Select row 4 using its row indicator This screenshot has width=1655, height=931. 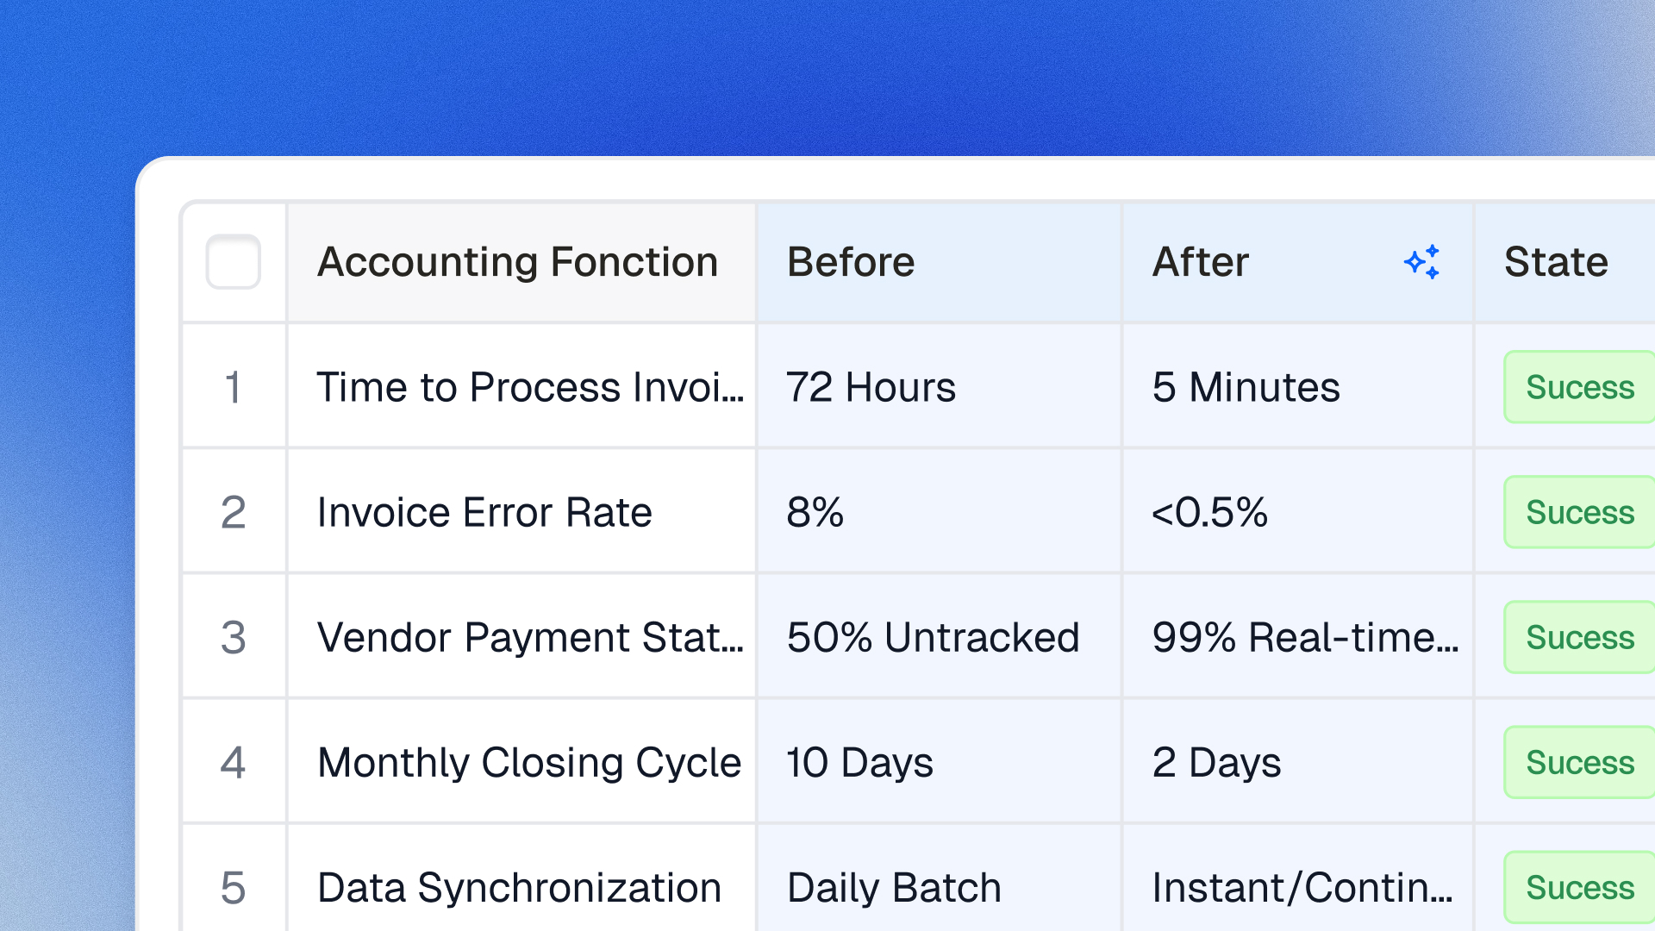click(234, 762)
